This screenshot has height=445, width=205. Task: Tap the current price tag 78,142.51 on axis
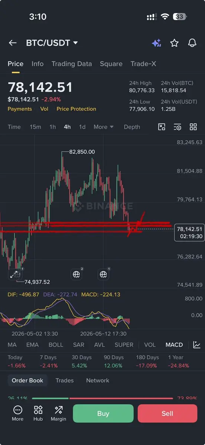(x=189, y=233)
